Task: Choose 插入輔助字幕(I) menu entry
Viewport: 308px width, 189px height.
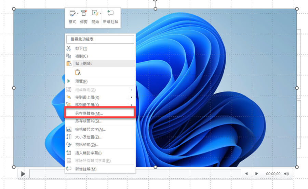Action: pyautogui.click(x=100, y=153)
